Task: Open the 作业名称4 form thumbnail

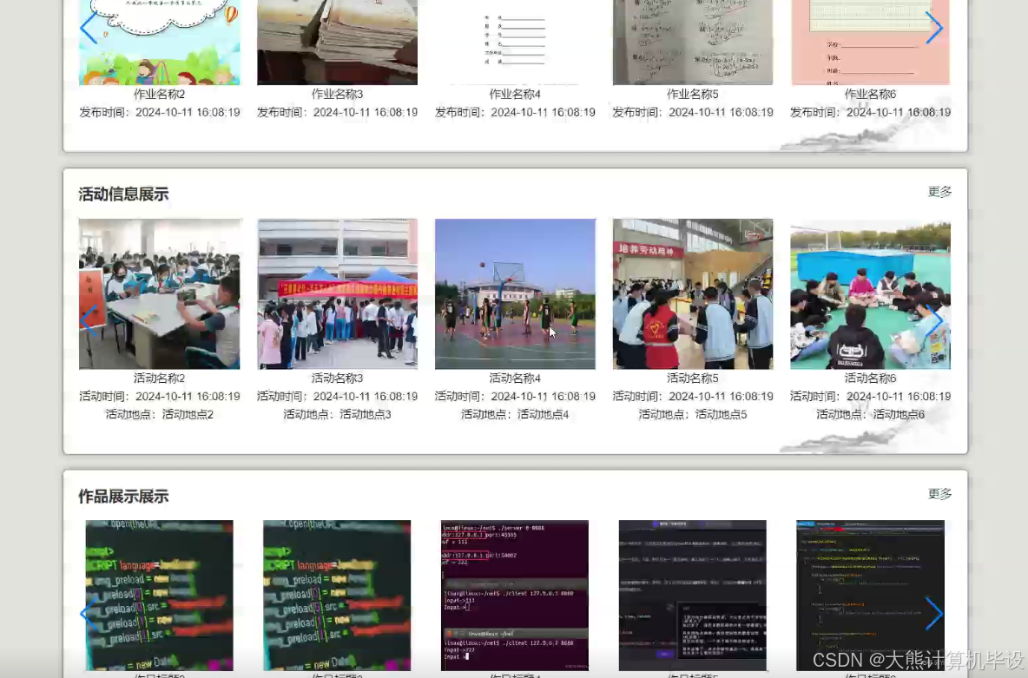Action: tap(516, 42)
